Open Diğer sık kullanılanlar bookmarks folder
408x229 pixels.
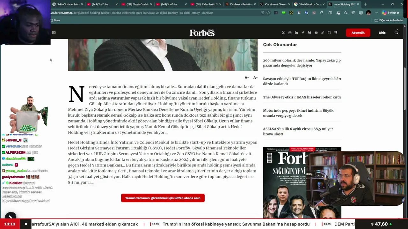click(x=389, y=20)
